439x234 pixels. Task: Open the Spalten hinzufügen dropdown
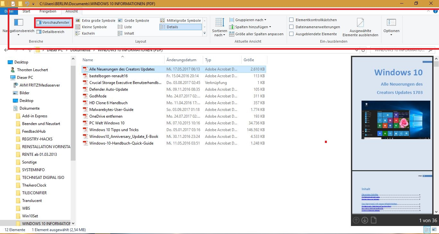tap(250, 27)
